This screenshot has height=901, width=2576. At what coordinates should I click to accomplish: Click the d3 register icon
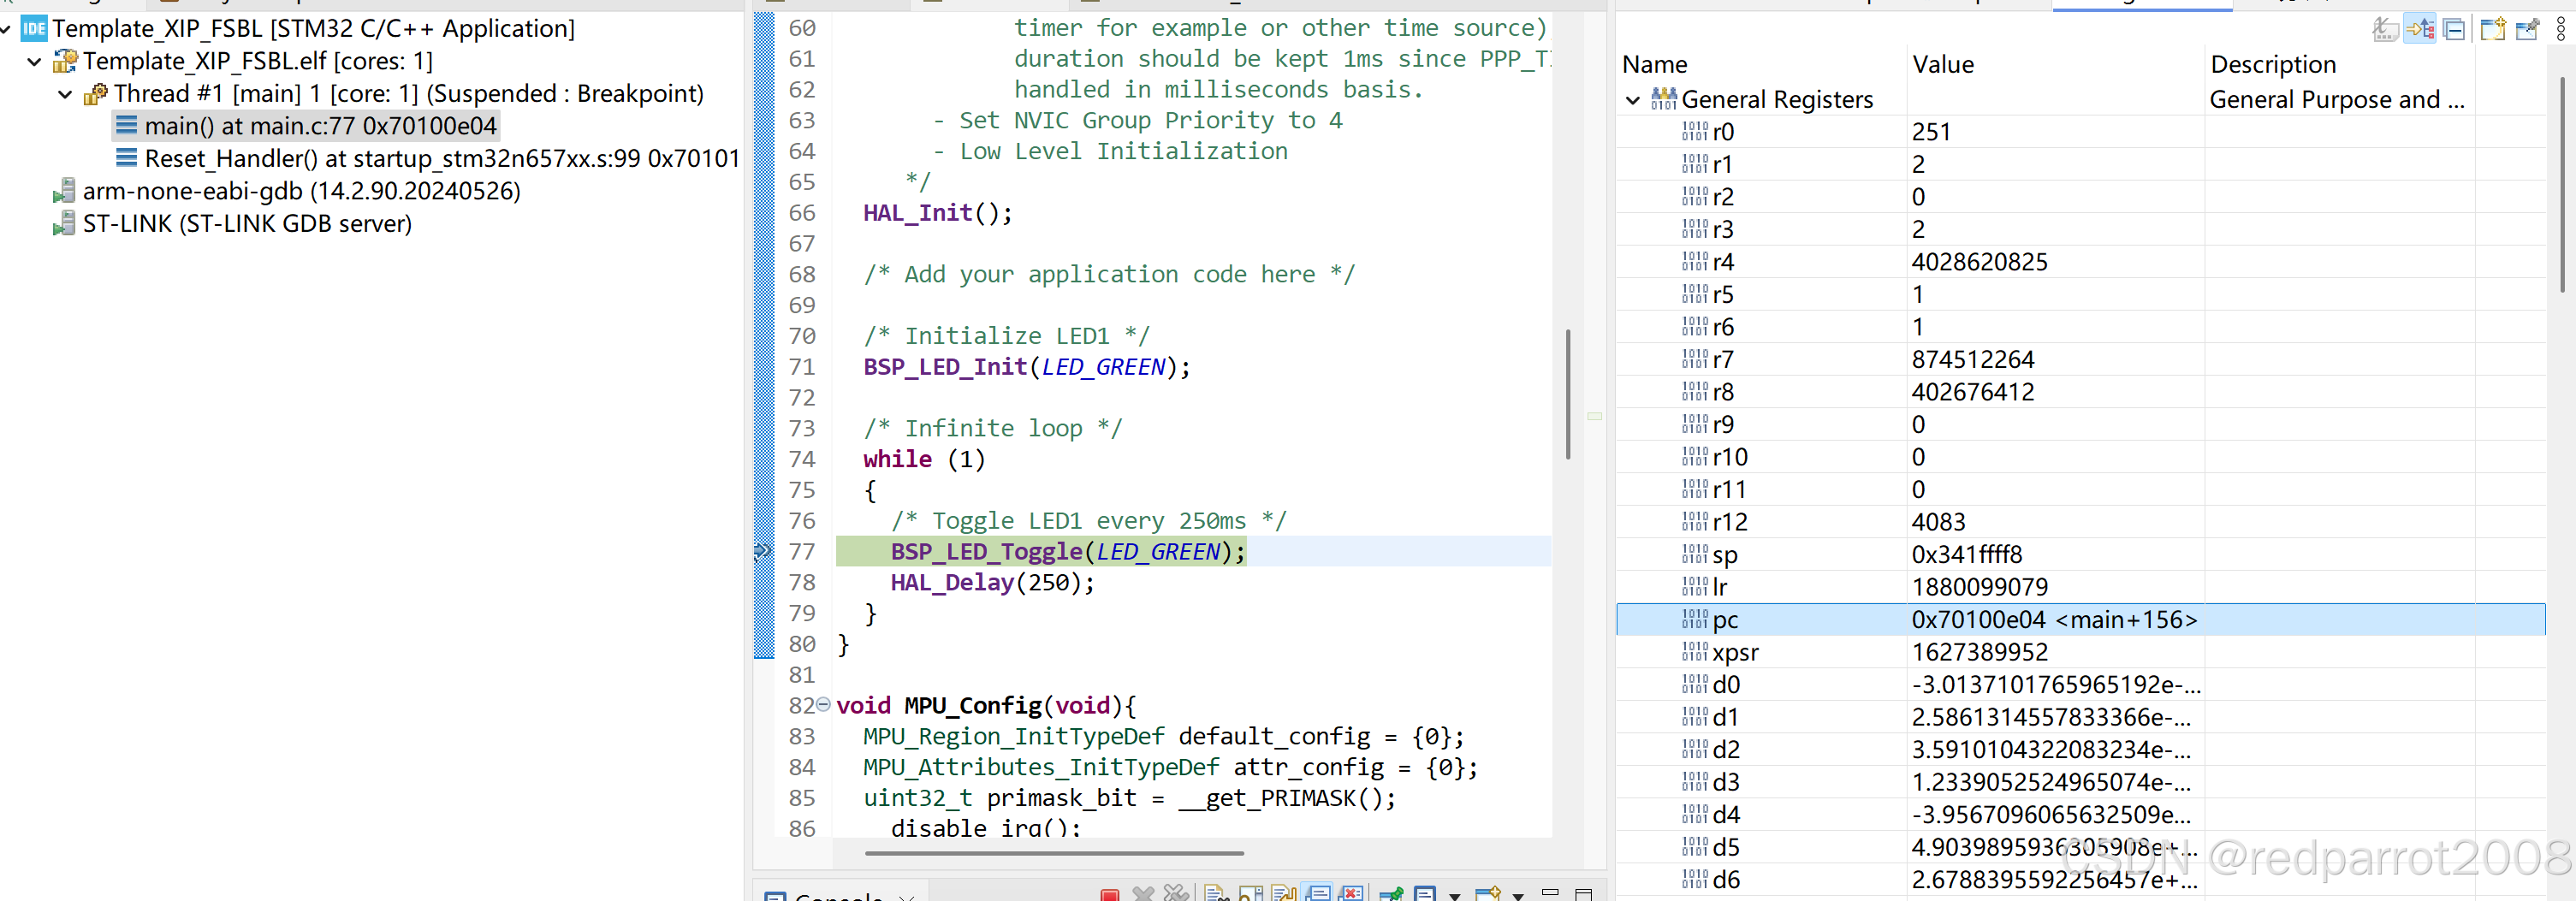(1695, 782)
